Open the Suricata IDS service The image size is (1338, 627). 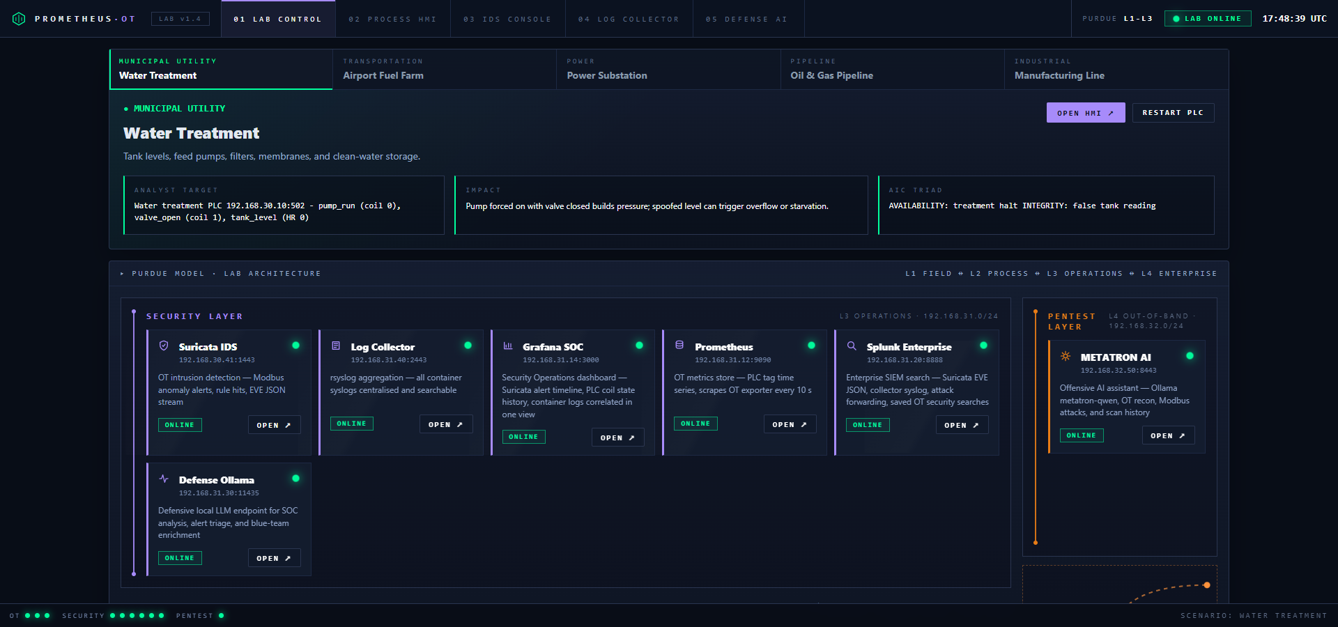(x=275, y=425)
